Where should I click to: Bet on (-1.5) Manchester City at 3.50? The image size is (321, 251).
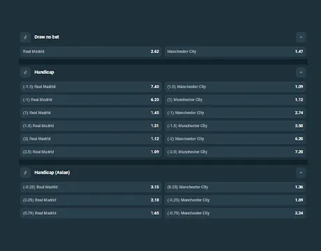click(235, 125)
